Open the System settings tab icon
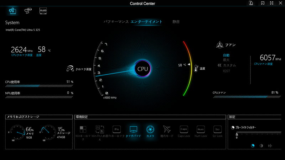This screenshot has width=285, height=160. [x=12, y=11]
